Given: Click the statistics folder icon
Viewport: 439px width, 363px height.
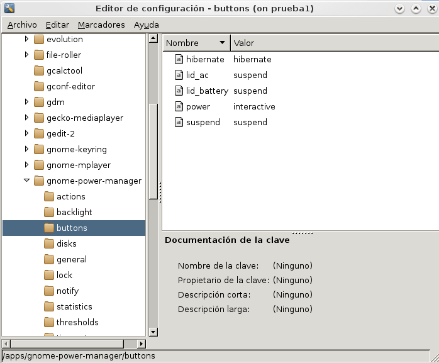Looking at the screenshot, I should pos(49,306).
